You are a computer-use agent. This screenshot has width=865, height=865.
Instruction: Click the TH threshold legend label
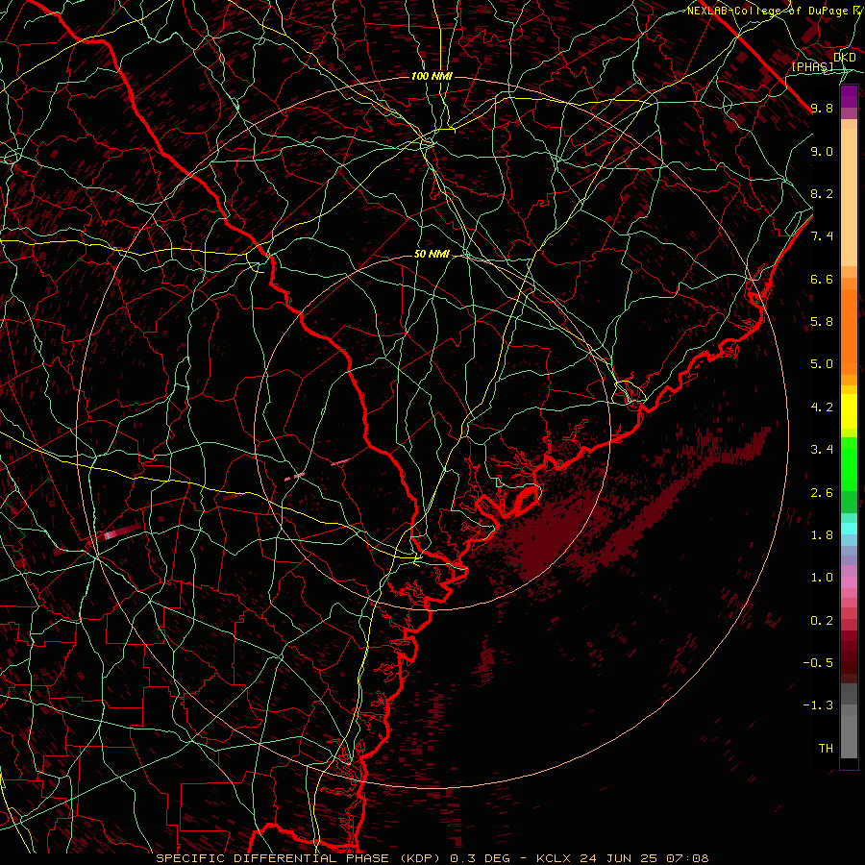[826, 749]
